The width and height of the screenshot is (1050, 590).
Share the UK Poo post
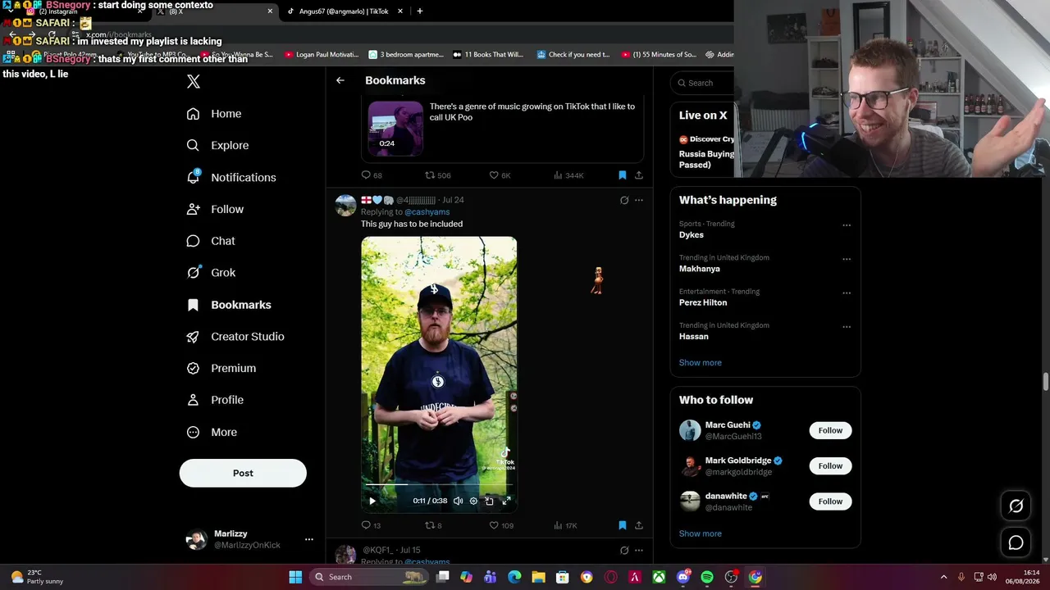pos(639,175)
